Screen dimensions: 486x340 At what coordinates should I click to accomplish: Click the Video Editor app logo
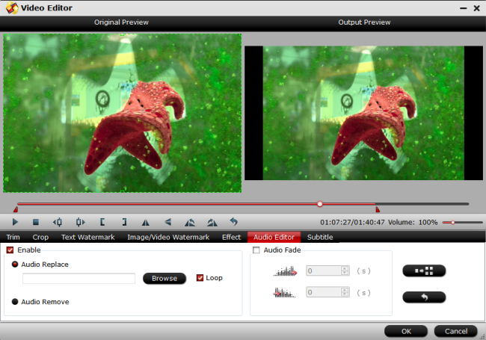(12, 8)
